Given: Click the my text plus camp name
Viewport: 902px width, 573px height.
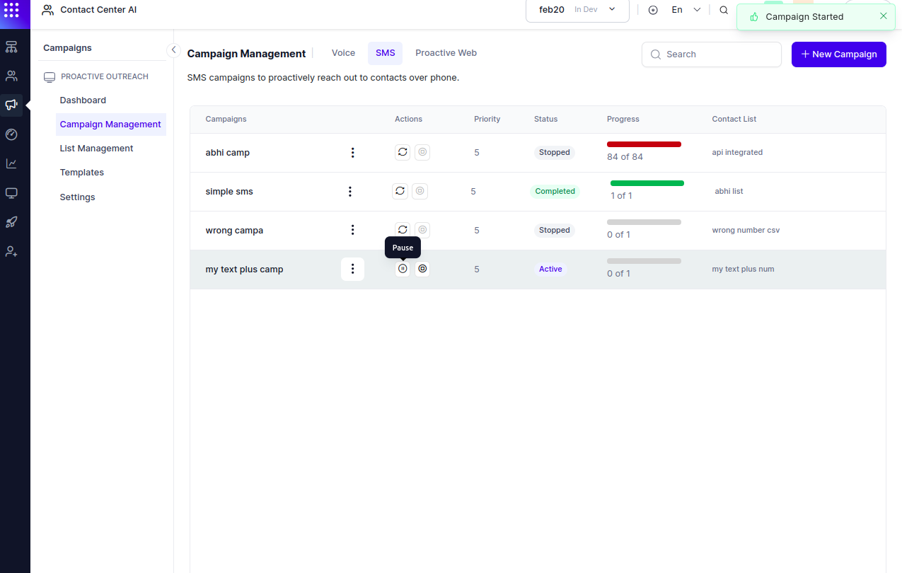Looking at the screenshot, I should [x=244, y=270].
